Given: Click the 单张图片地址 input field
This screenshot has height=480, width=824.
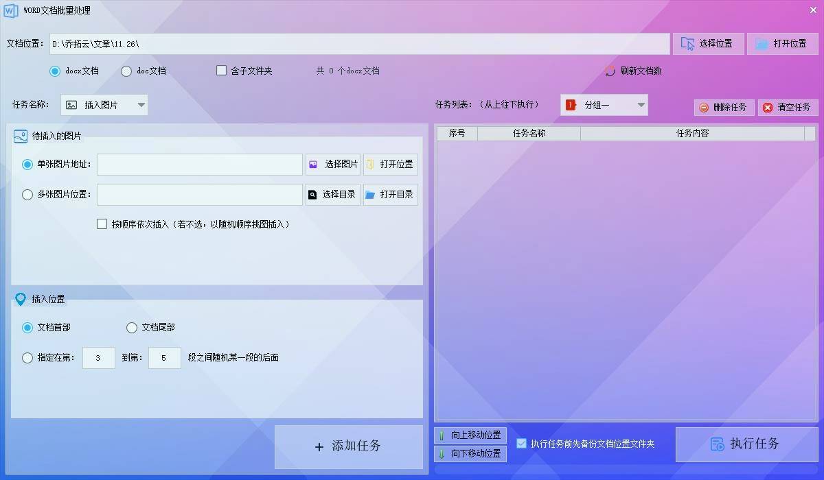Looking at the screenshot, I should 199,165.
